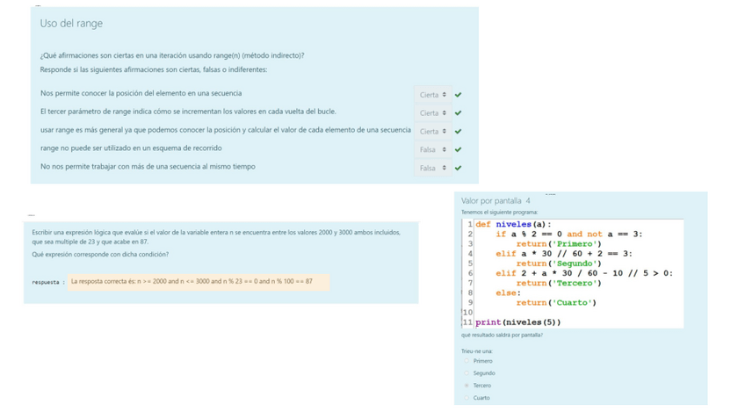Click the 'Valor por pantalla 4' heading
This screenshot has width=745, height=419.
495,201
